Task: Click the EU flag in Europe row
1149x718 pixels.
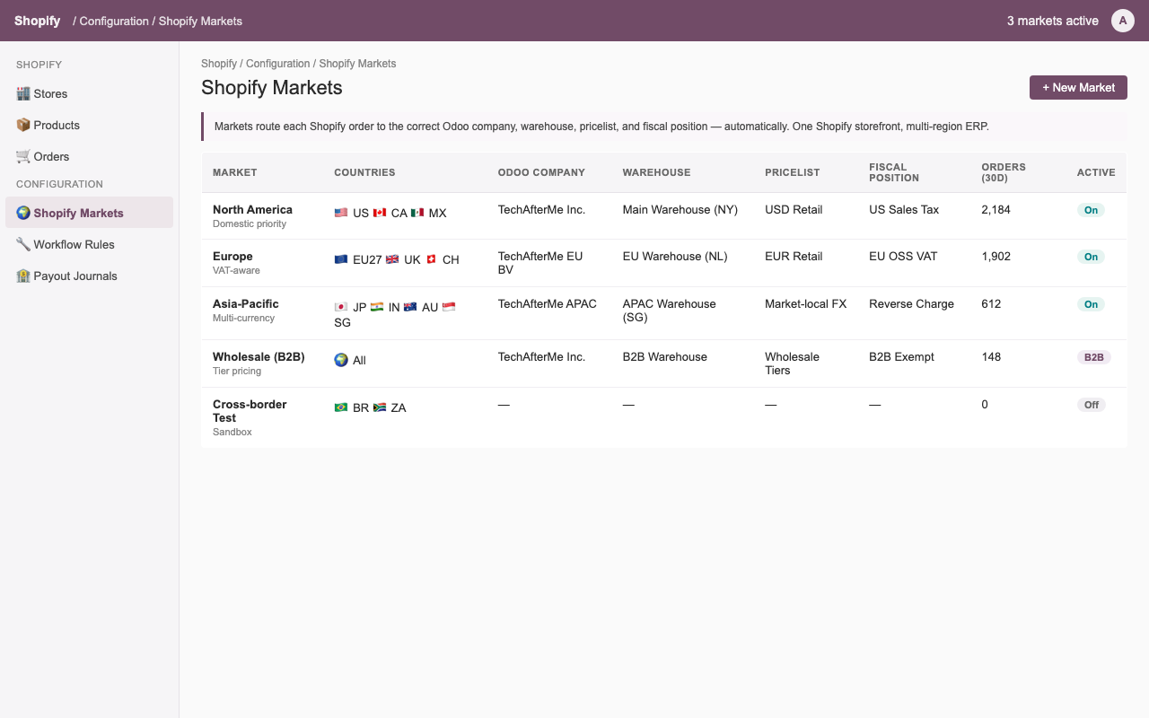Action: point(341,259)
